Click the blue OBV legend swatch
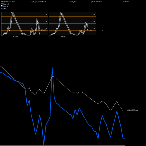Screen dimensions: 146x146 pos(2,9)
